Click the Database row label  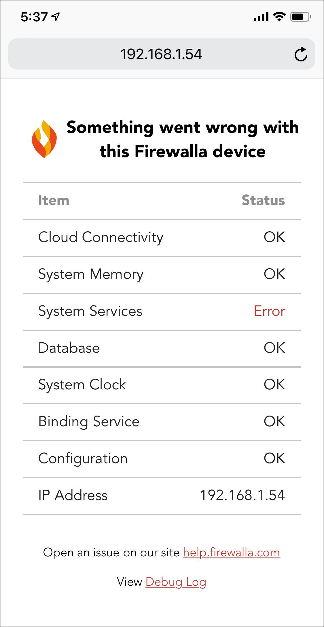(x=69, y=348)
